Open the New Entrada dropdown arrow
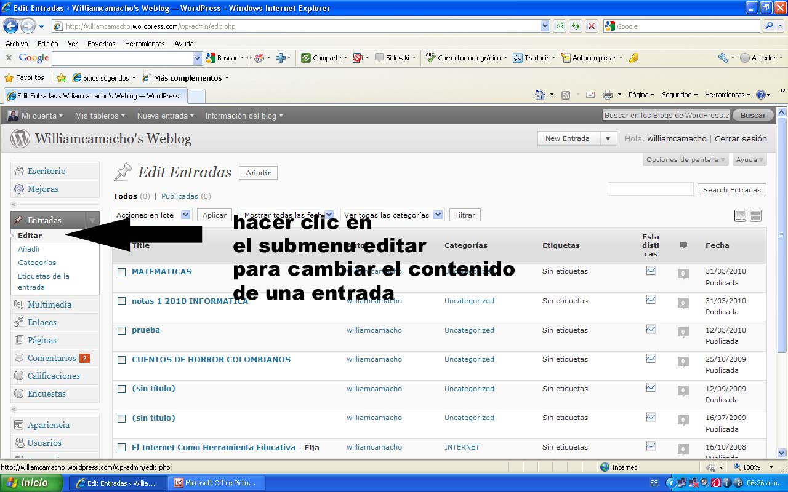 tap(608, 138)
